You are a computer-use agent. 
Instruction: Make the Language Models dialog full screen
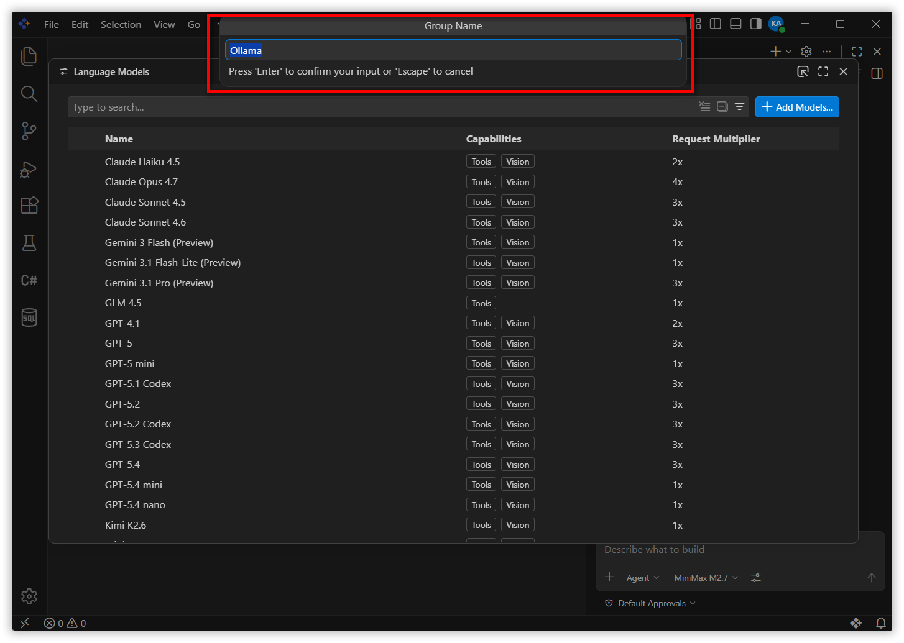823,71
